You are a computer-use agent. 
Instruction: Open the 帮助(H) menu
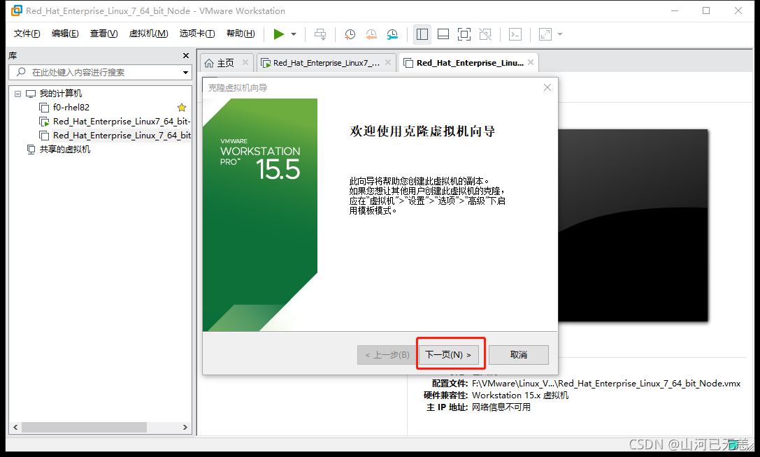[x=241, y=34]
